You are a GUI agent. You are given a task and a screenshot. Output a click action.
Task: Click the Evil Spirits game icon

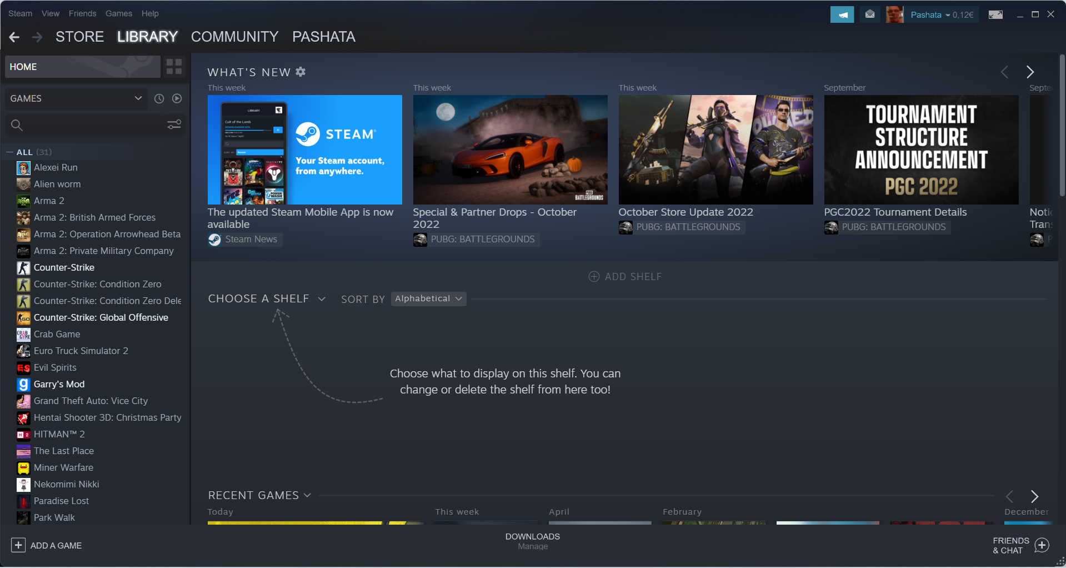[23, 367]
